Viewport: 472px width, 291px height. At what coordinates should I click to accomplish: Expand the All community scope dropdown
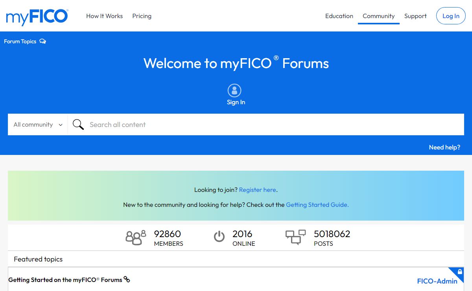click(x=38, y=125)
